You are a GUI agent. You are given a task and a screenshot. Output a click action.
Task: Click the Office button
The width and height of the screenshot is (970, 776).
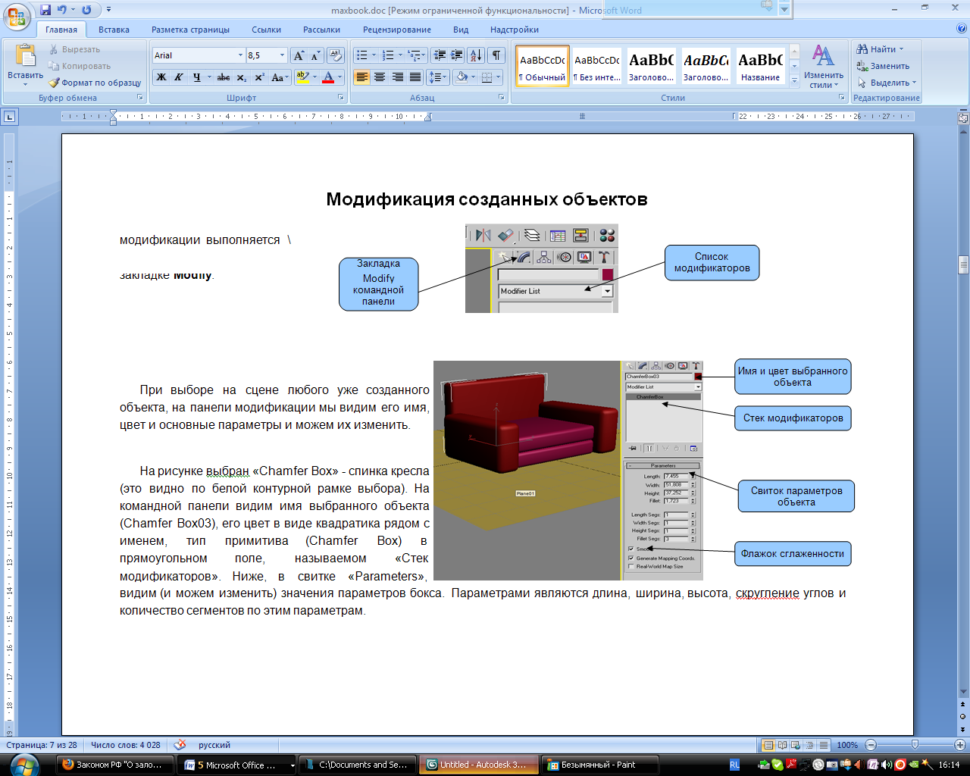click(17, 16)
